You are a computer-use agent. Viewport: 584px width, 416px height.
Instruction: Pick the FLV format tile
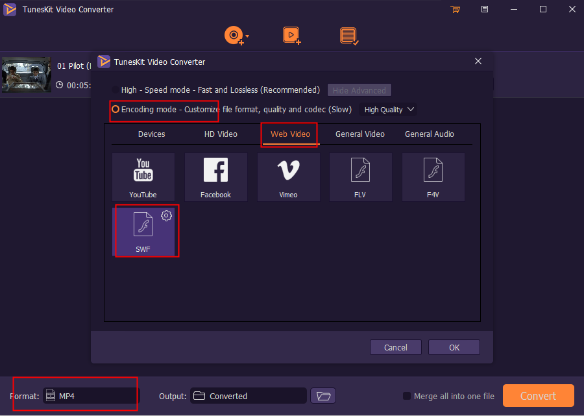tap(361, 177)
